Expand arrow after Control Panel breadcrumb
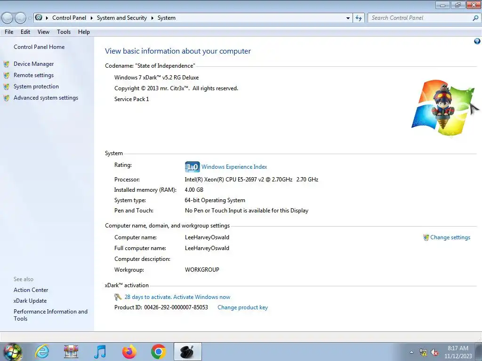 click(x=92, y=18)
